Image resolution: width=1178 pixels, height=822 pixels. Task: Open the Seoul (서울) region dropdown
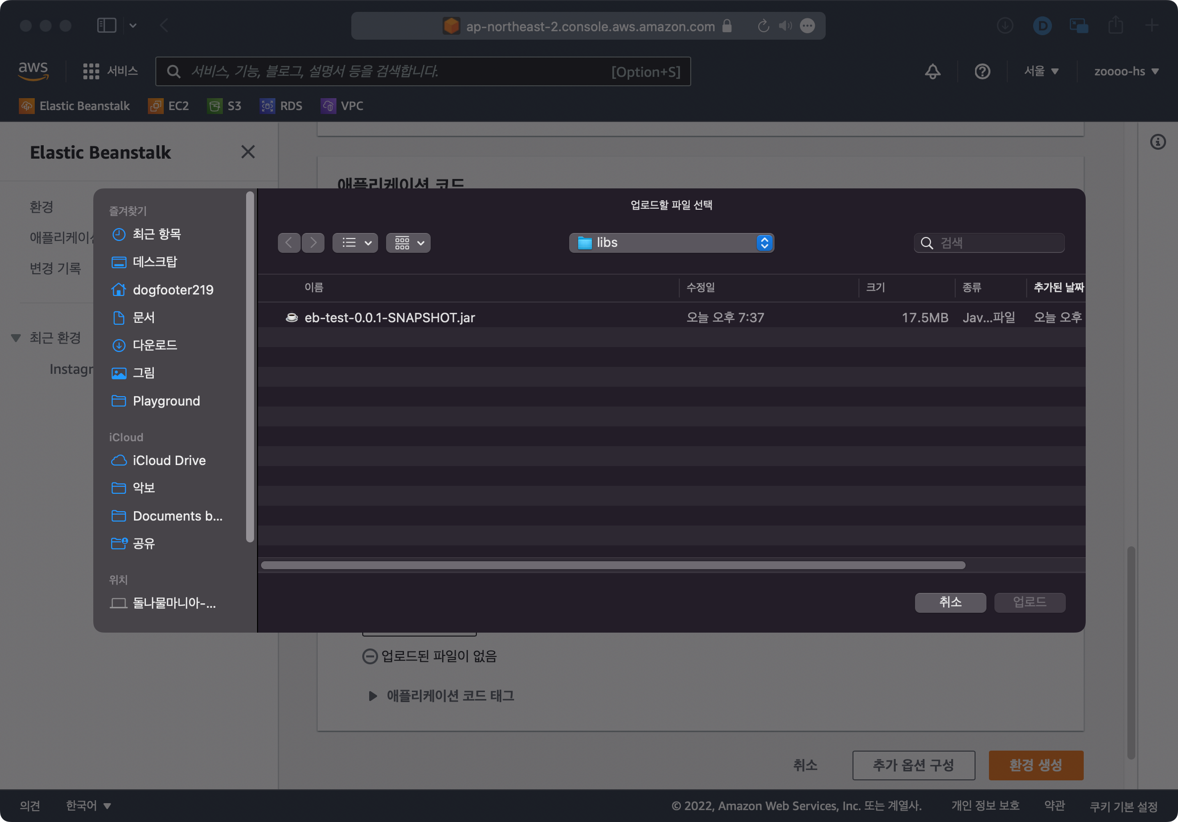(x=1041, y=71)
